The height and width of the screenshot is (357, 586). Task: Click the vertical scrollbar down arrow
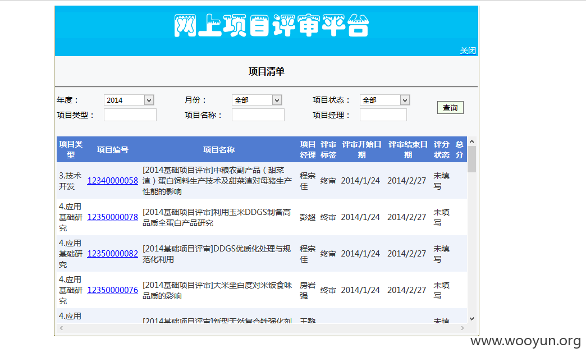pos(471,319)
